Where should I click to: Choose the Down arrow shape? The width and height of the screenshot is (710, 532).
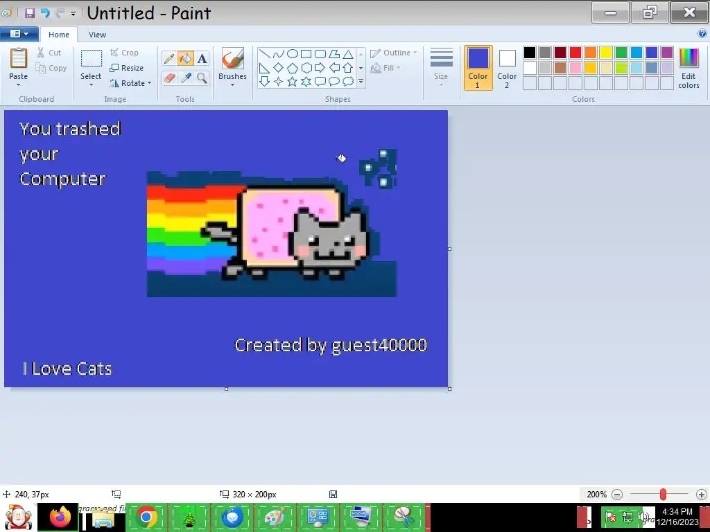pyautogui.click(x=264, y=82)
